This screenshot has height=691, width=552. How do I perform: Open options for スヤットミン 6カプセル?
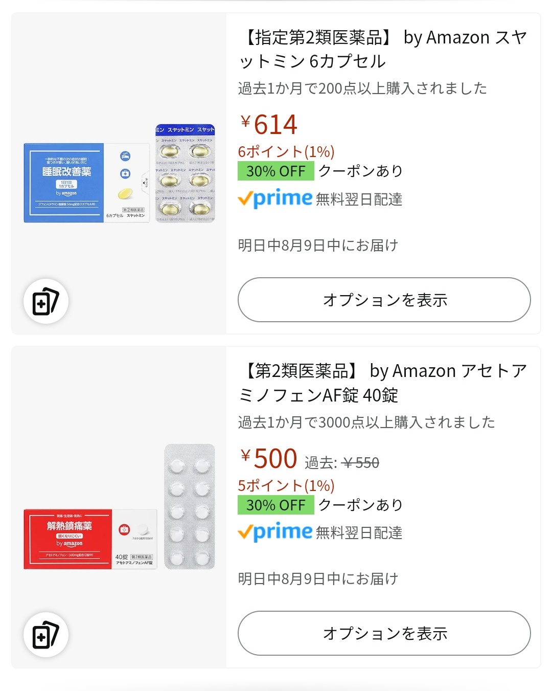(384, 300)
